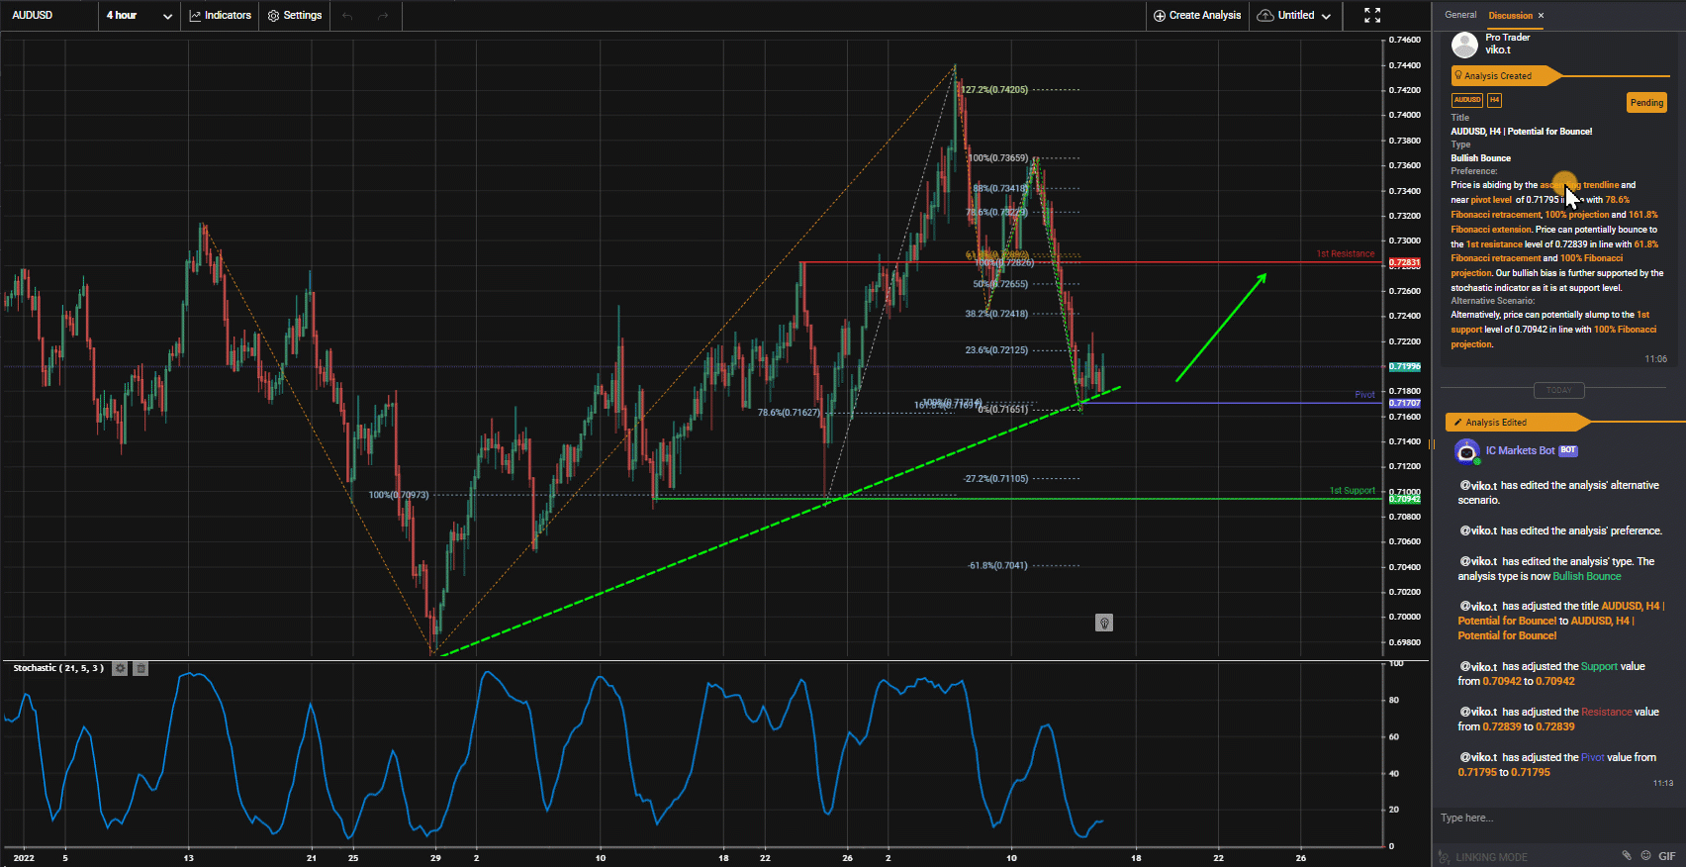
Task: Click the 1st Support price label 0.70942
Action: click(x=1404, y=499)
